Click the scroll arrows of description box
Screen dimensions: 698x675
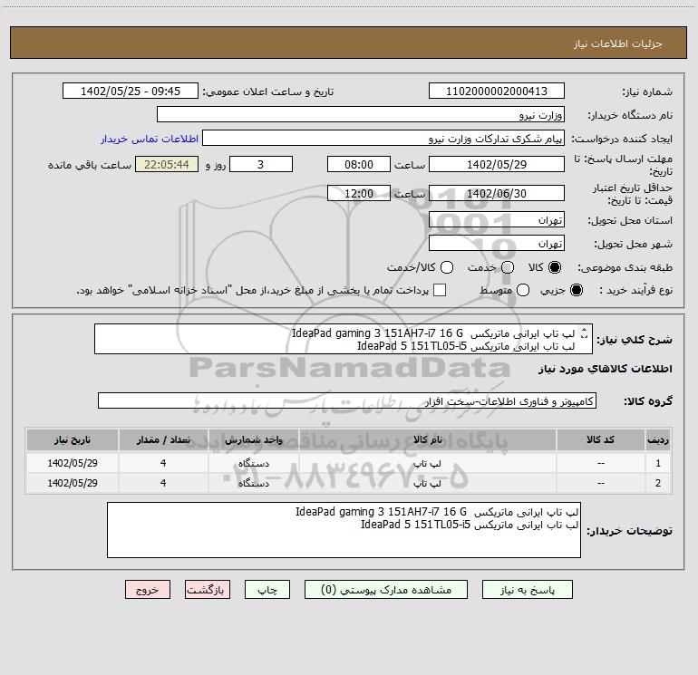(x=585, y=333)
